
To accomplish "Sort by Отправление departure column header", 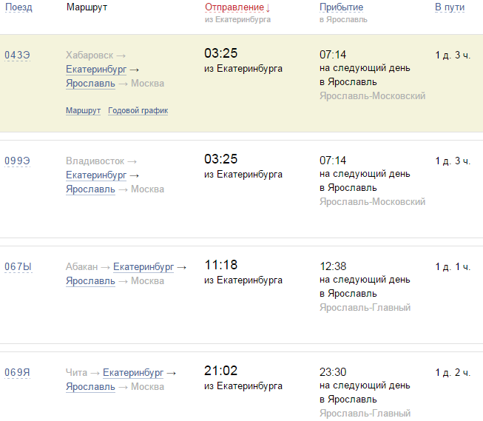I will tap(234, 7).
